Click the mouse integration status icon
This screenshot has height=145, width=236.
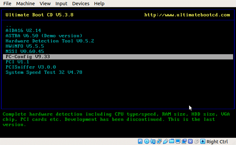(197, 141)
